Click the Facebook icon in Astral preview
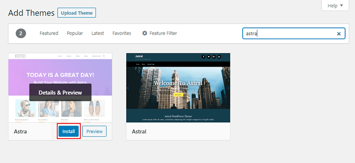 point(203,57)
